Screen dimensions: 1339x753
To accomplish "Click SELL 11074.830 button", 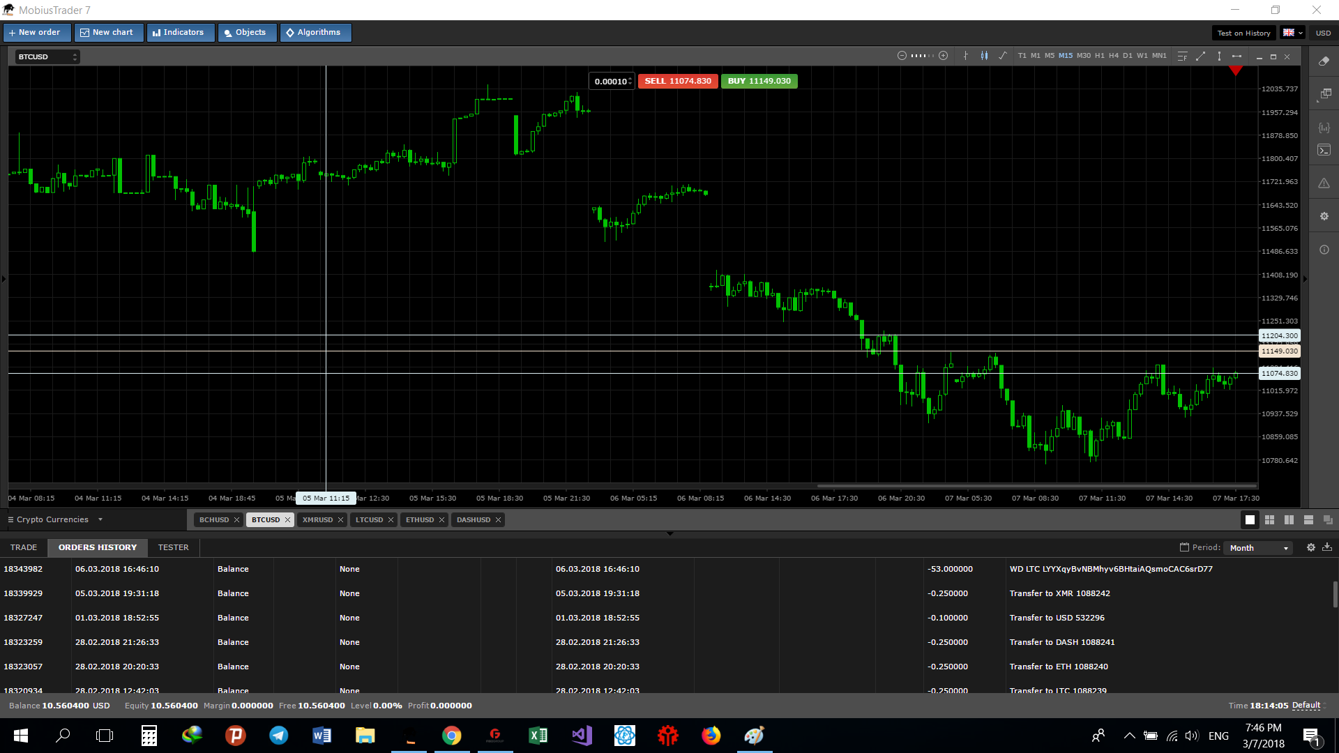I will pyautogui.click(x=678, y=81).
